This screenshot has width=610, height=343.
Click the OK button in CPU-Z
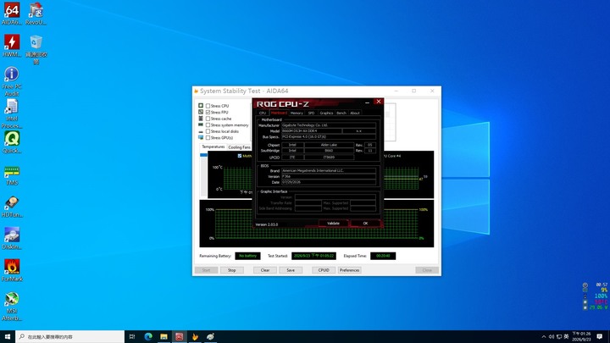click(365, 224)
